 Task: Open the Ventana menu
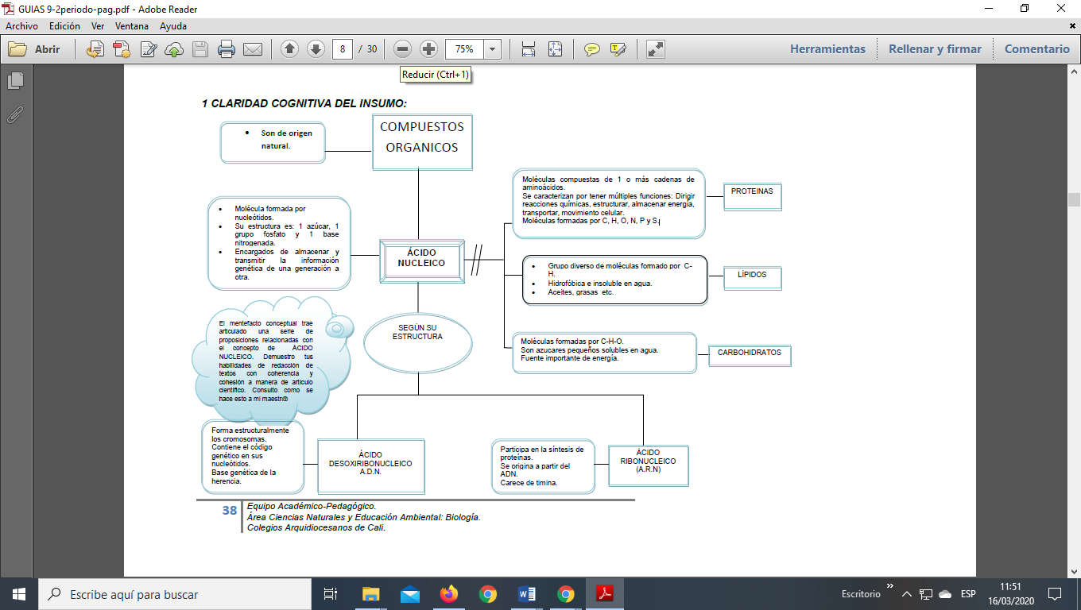coord(132,26)
